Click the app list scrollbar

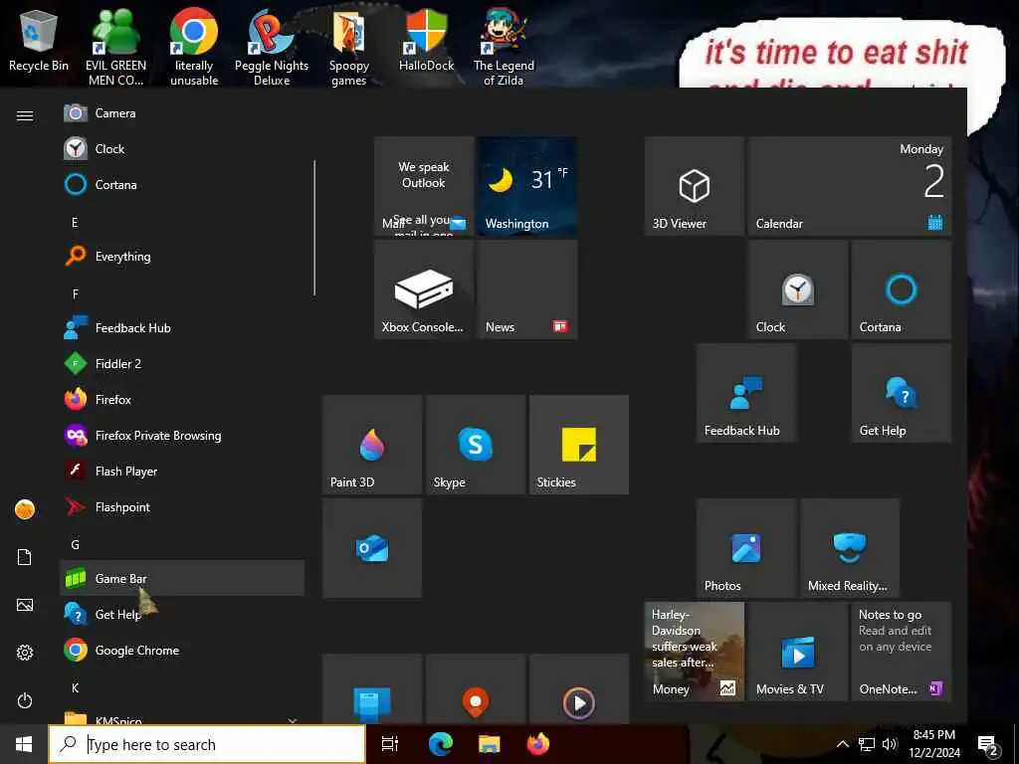[x=314, y=228]
